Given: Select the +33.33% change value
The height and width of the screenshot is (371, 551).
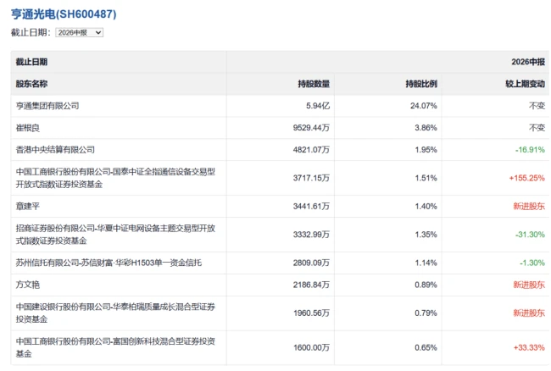Looking at the screenshot, I should (529, 347).
